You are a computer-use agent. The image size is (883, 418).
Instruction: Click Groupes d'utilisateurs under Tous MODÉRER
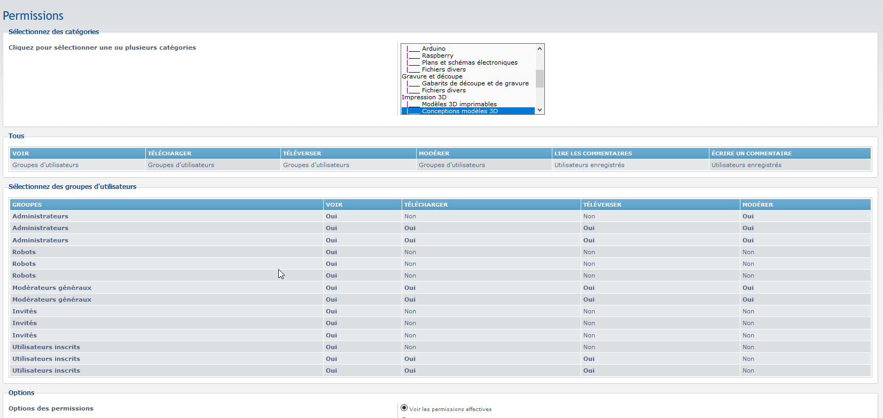pyautogui.click(x=452, y=165)
